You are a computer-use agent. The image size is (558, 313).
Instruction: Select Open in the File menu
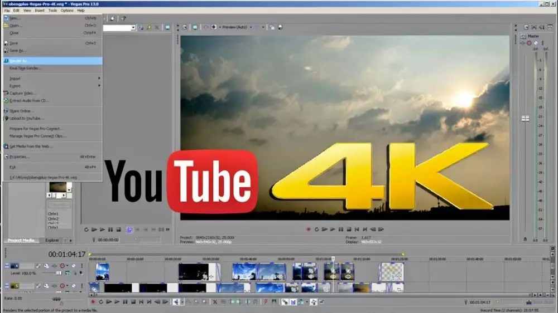52,25
